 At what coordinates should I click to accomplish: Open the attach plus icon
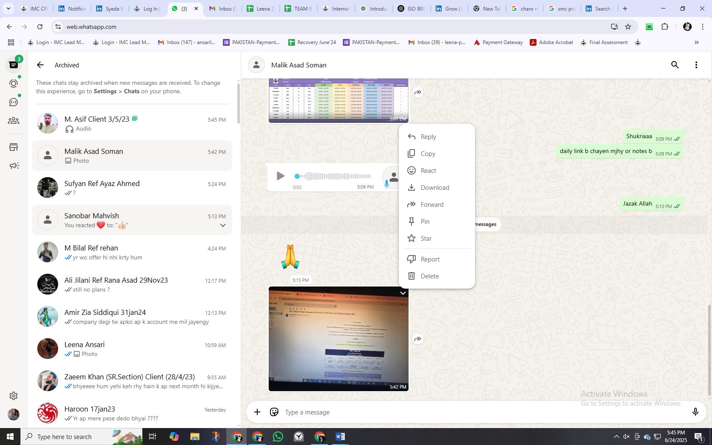pos(257,412)
